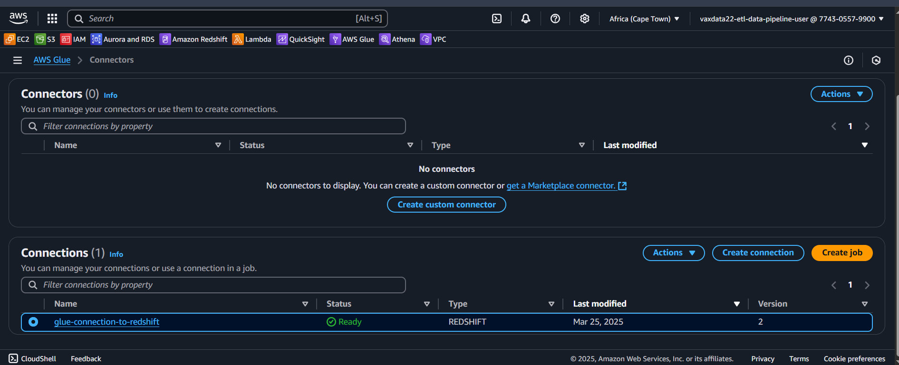Open the external Marketplace link icon
The image size is (899, 365).
pyautogui.click(x=622, y=186)
